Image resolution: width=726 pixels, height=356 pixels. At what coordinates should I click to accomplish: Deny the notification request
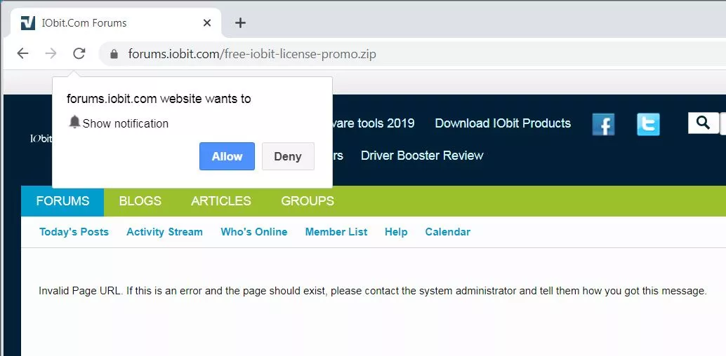[288, 156]
